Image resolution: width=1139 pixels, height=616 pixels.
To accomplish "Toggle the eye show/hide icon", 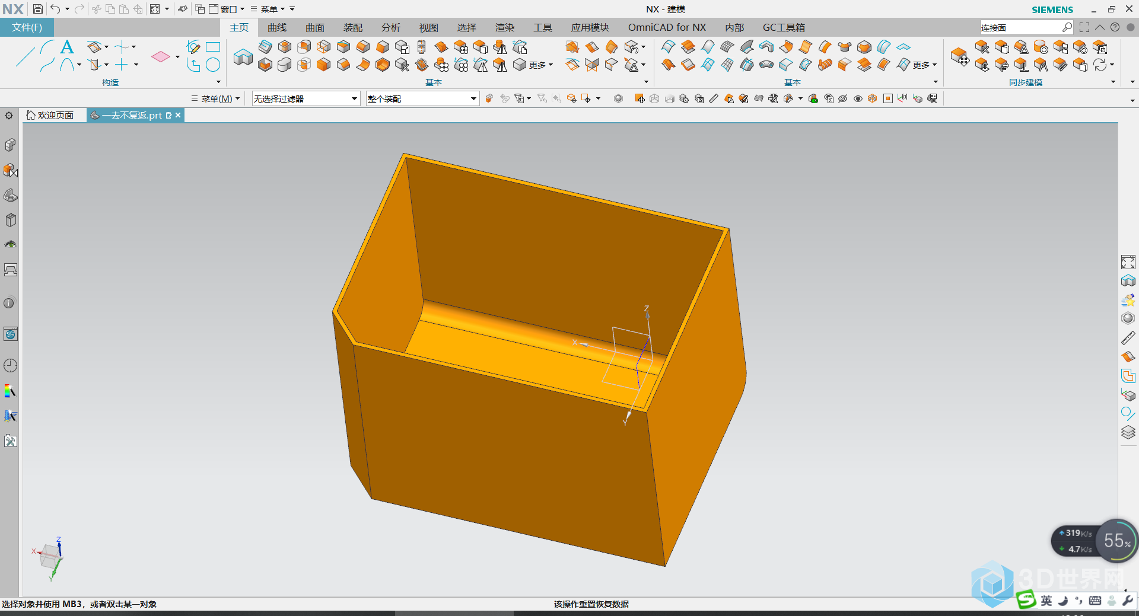I will [x=858, y=98].
